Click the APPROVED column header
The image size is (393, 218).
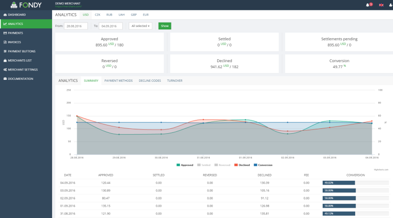coord(106,175)
